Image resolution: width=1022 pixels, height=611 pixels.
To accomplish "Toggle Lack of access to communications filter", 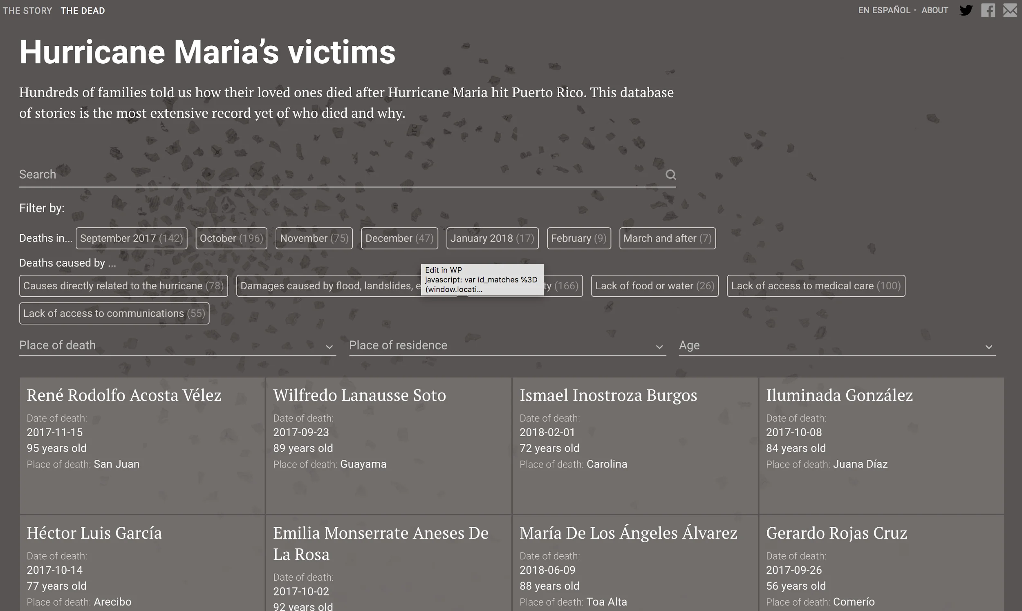I will [114, 313].
